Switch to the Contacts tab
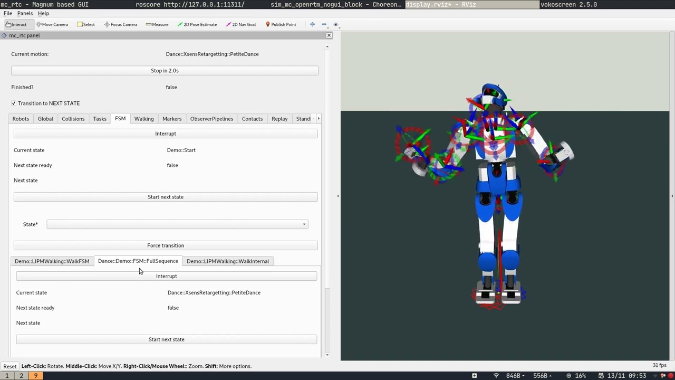Viewport: 675px width, 380px height. pyautogui.click(x=252, y=119)
